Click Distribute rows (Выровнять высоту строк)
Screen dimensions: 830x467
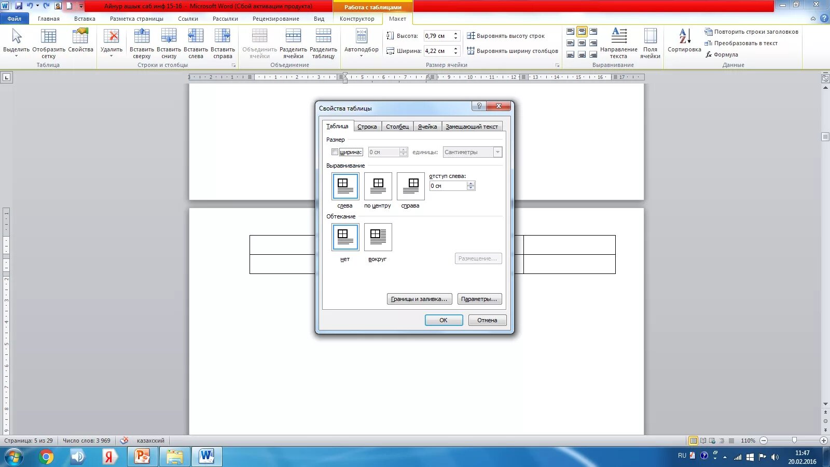click(506, 36)
